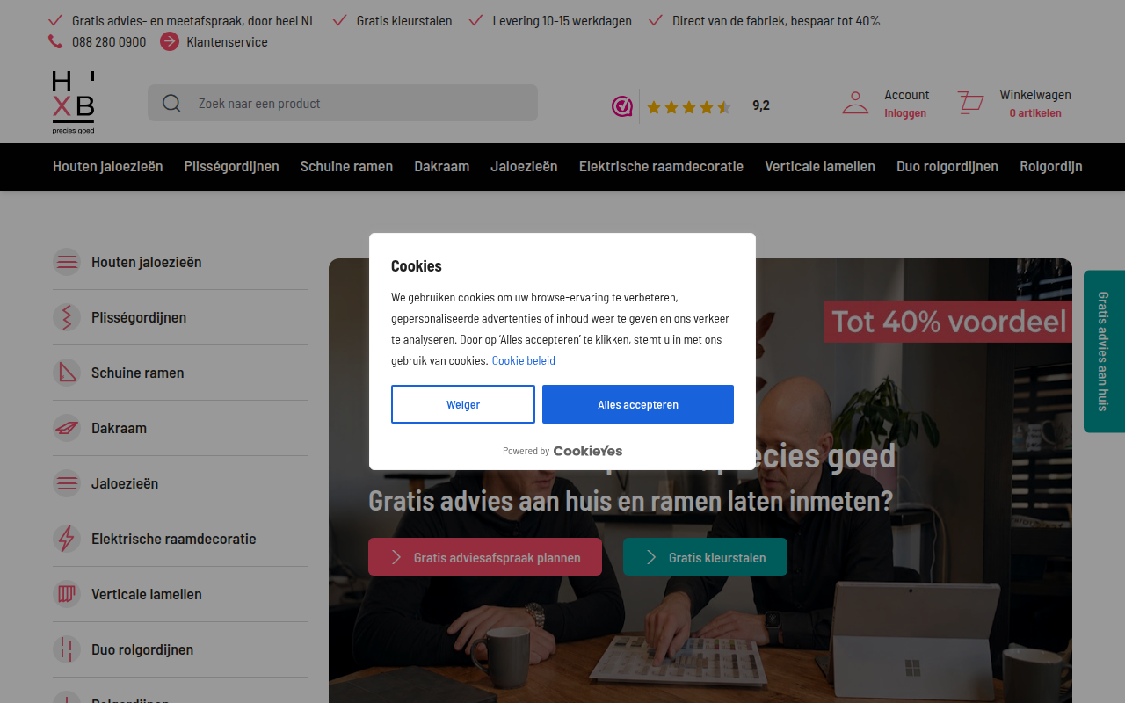Click the Gratis kleurstalen banner button
Screen dimensions: 1125x703
tap(705, 557)
